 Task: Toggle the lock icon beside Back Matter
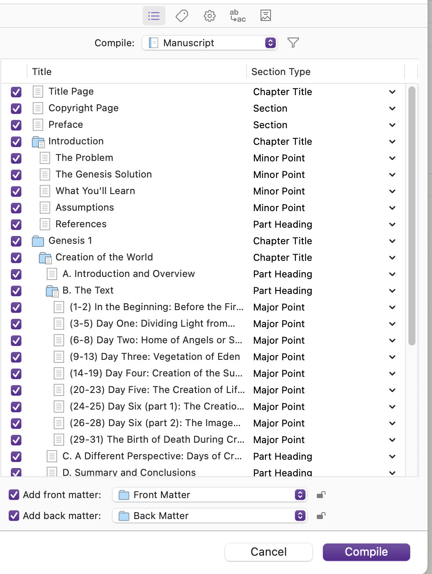coord(321,516)
